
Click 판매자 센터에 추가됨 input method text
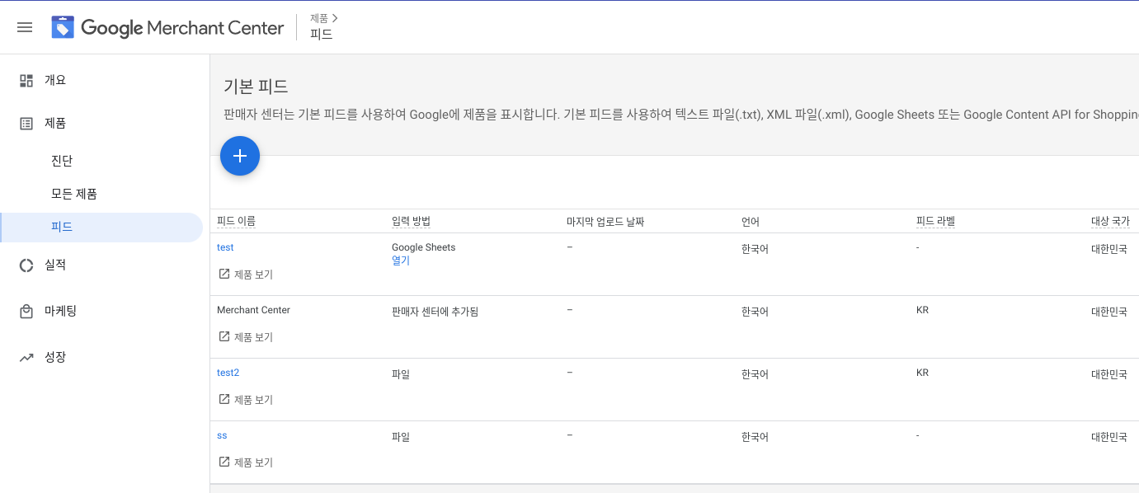(435, 312)
